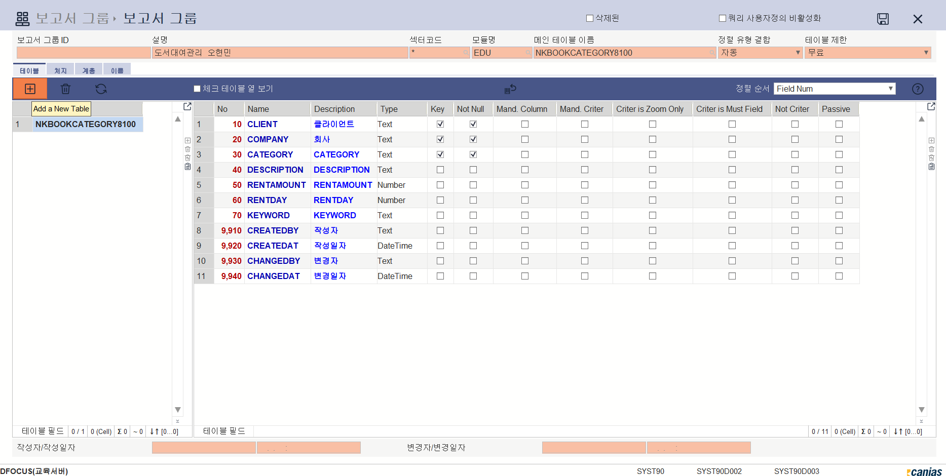Switch to the 이름 tab

coord(117,70)
